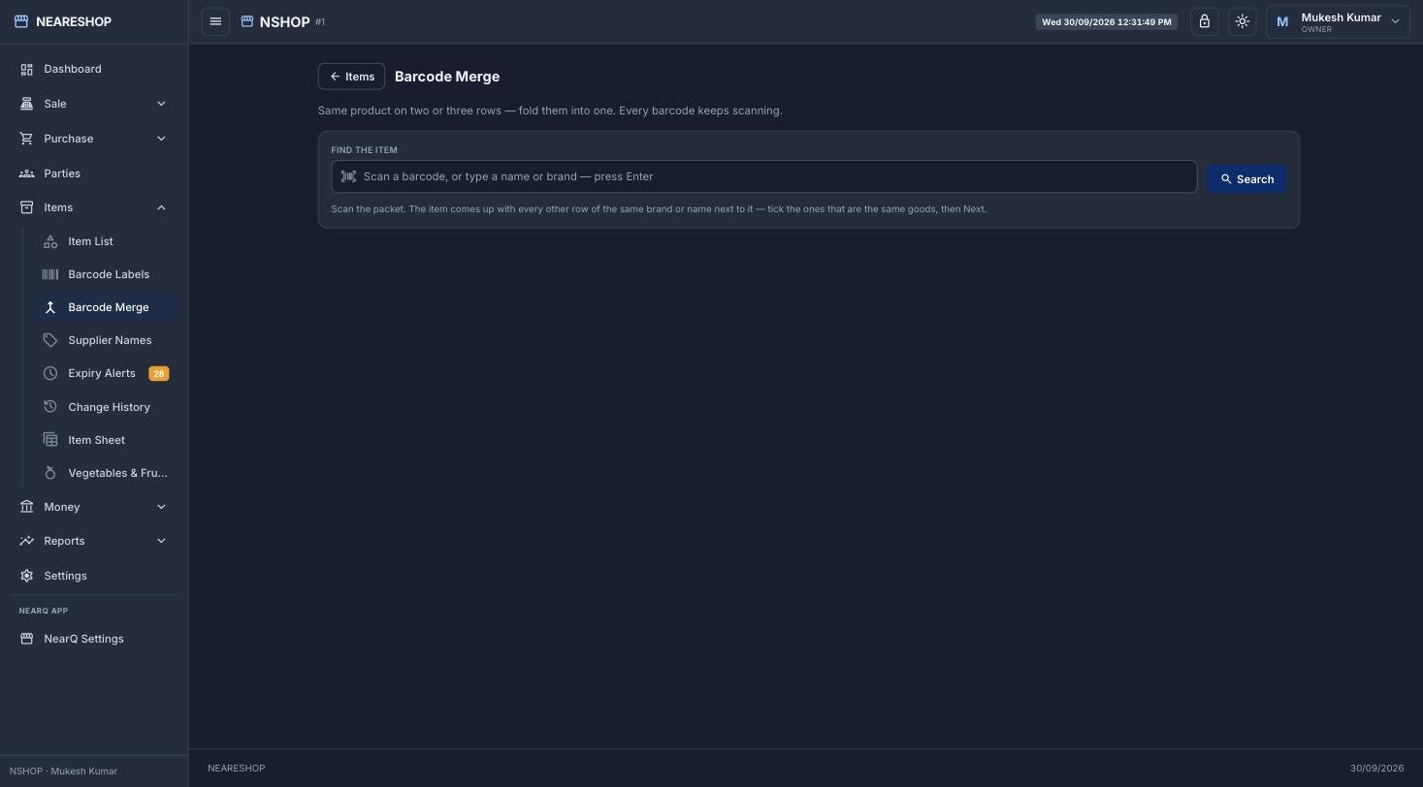This screenshot has width=1423, height=787.
Task: Click the Expiry Alerts 28 badge
Action: [x=158, y=373]
